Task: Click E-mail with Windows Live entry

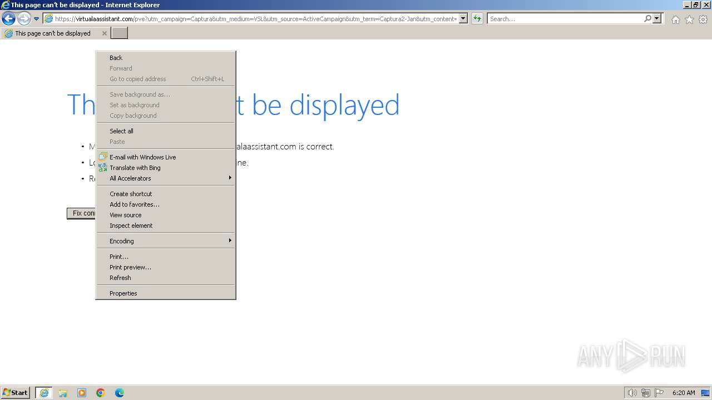Action: [x=166, y=157]
